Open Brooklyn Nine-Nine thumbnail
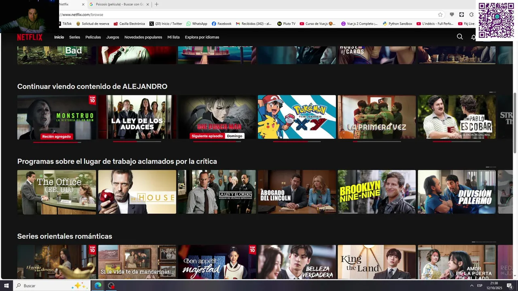The height and width of the screenshot is (291, 518). [x=377, y=192]
